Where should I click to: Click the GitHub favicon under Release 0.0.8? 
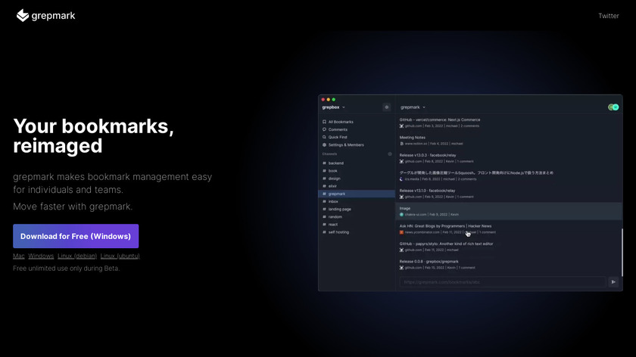click(x=401, y=268)
